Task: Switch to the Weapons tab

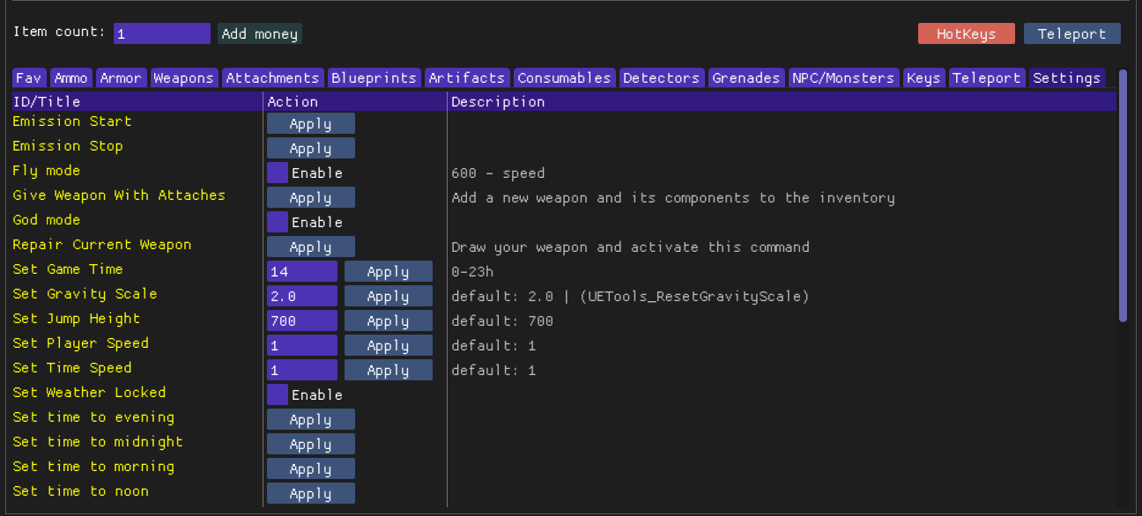Action: 183,78
